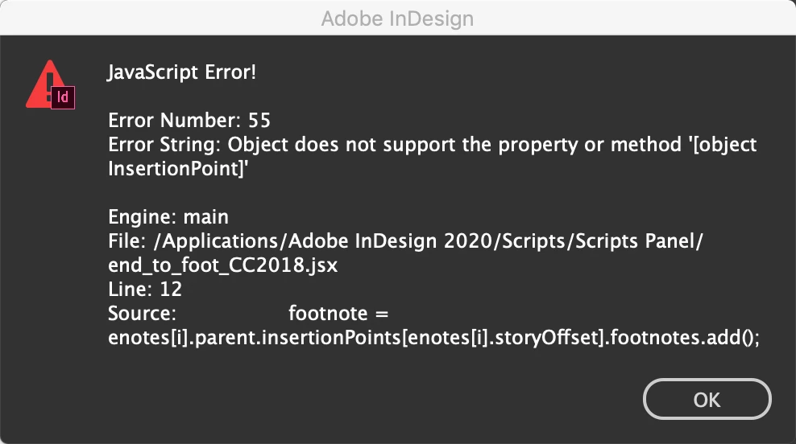
Task: Click the Error Number: 55 line
Action: 189,121
